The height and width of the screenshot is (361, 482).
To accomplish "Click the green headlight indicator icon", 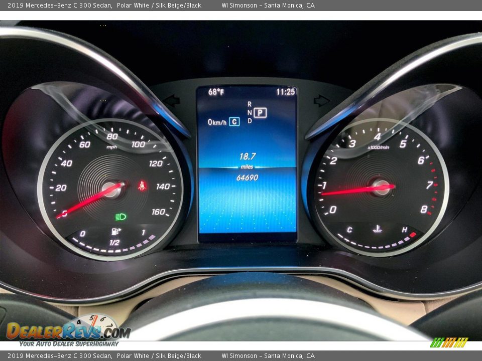I will [120, 217].
